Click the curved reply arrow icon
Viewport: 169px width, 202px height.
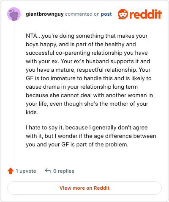pyautogui.click(x=48, y=171)
